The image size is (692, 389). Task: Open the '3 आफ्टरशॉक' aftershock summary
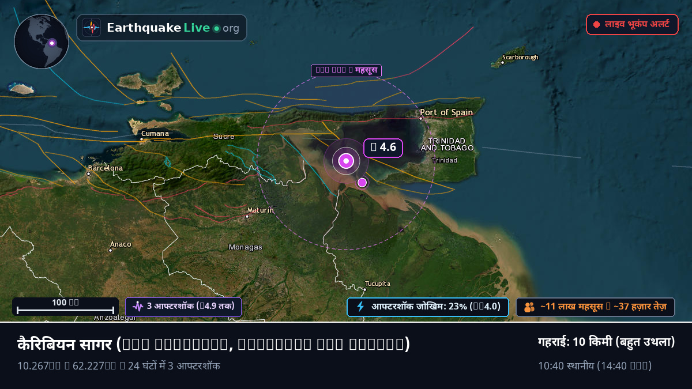click(183, 307)
